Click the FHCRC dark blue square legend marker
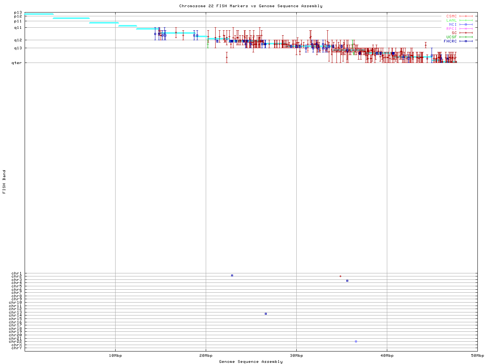Screen dimensions: 485x364 coord(466,41)
